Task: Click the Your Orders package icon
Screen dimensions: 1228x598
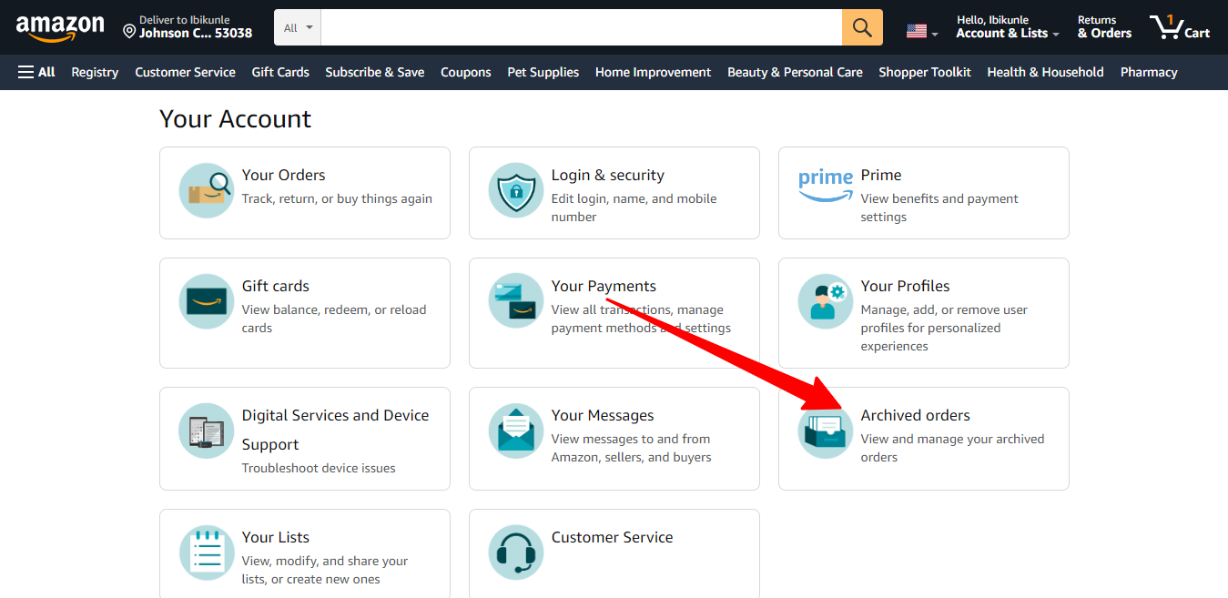Action: tap(207, 190)
